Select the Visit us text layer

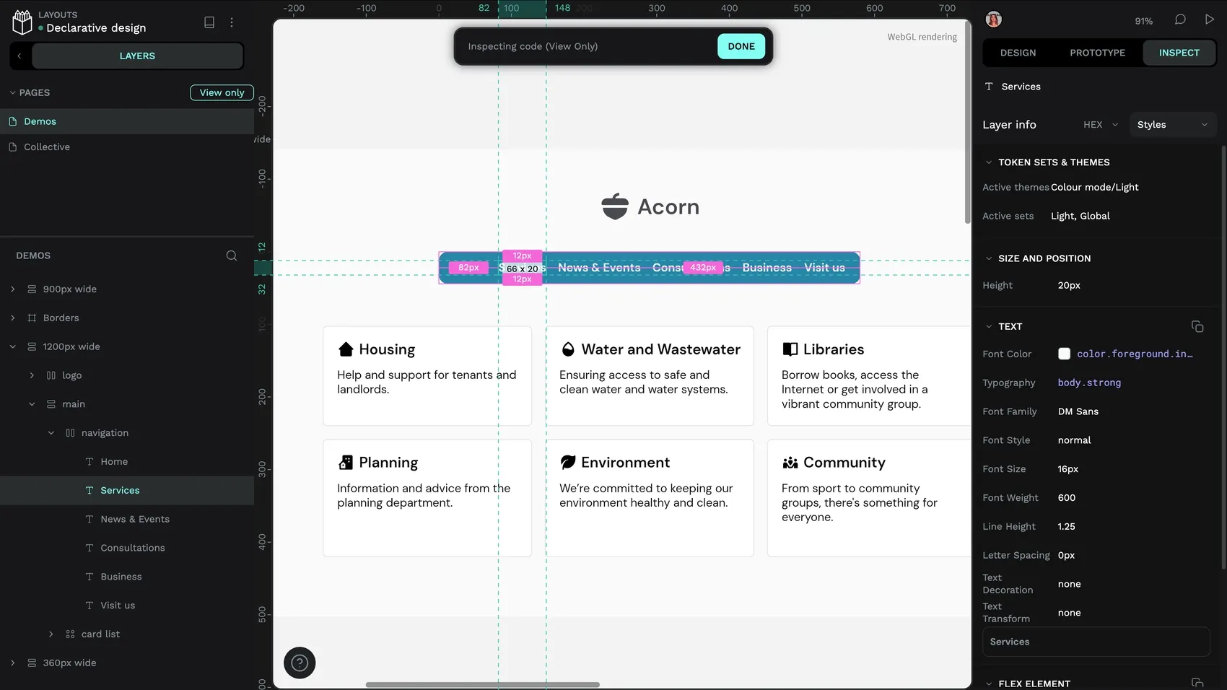[118, 606]
